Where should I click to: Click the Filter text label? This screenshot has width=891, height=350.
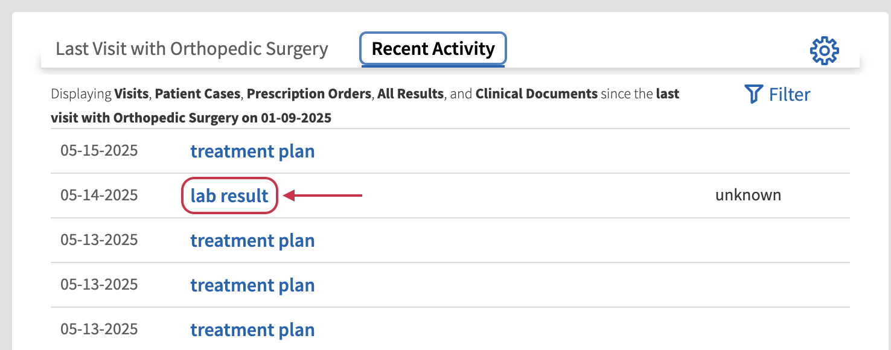tap(789, 94)
